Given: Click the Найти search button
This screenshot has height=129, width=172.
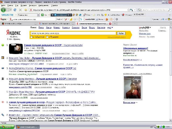Looking at the screenshot, I should click(121, 33).
